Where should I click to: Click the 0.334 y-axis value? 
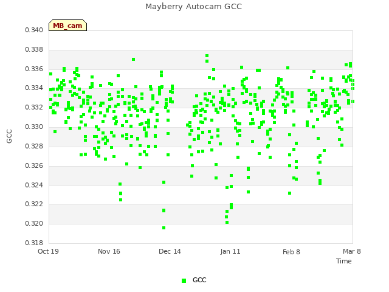pos(34,88)
